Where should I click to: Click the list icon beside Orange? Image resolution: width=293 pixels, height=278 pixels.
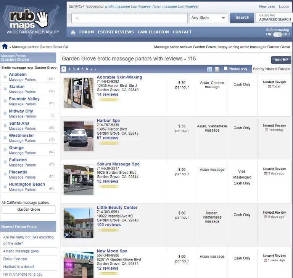5,149
